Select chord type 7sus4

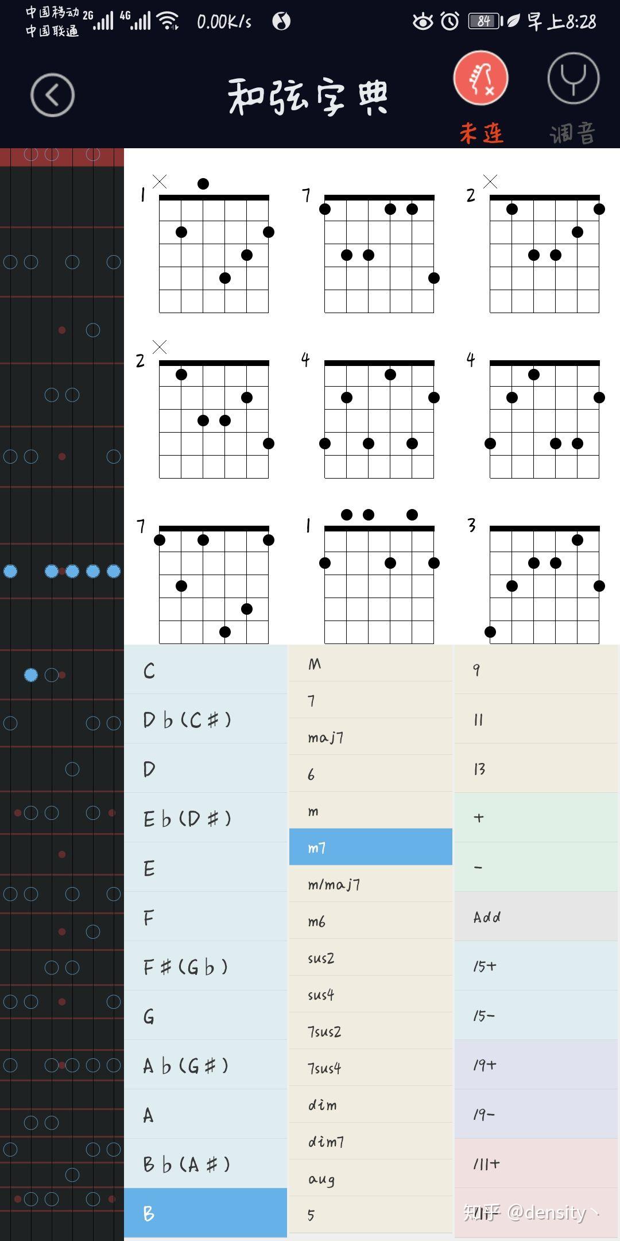(371, 1068)
